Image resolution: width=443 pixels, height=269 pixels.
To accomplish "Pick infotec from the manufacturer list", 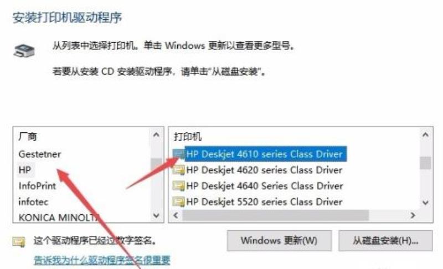I will click(33, 201).
